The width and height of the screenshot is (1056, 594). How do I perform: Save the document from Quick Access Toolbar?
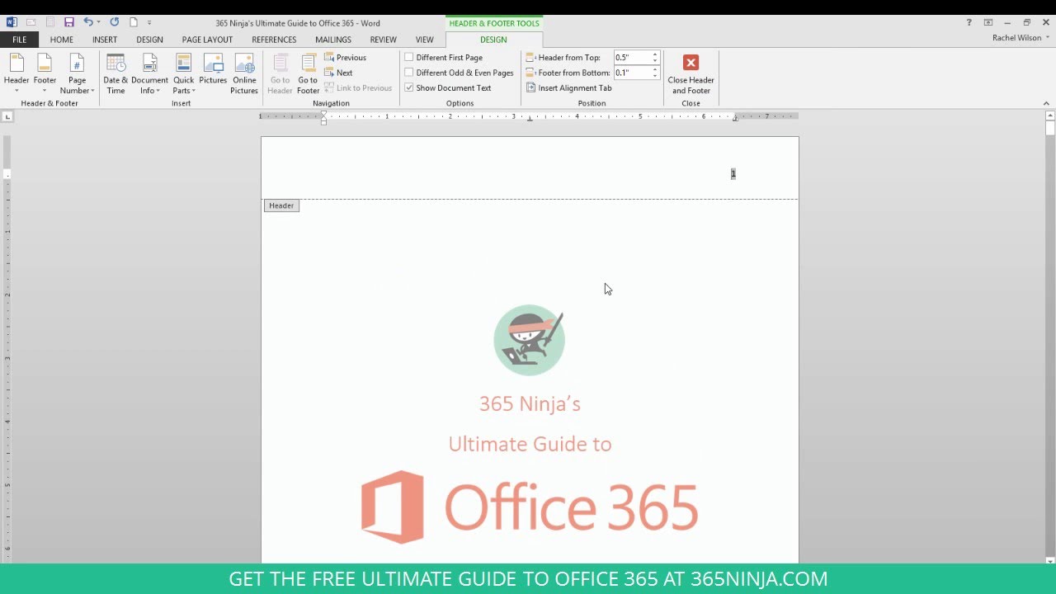[x=69, y=22]
